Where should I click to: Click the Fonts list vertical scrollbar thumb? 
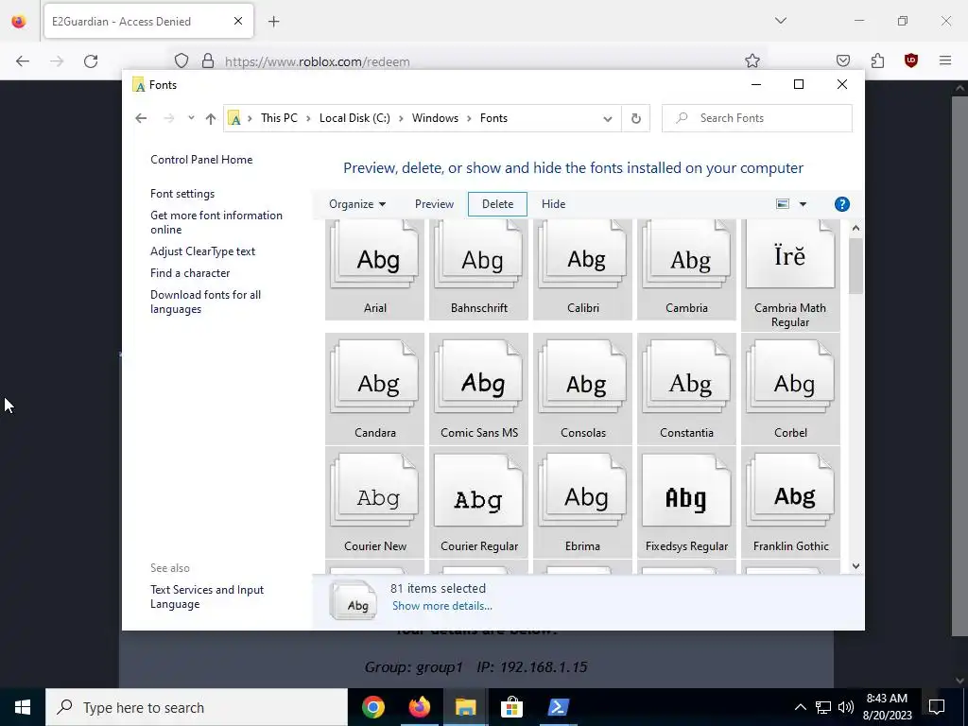pyautogui.click(x=856, y=266)
